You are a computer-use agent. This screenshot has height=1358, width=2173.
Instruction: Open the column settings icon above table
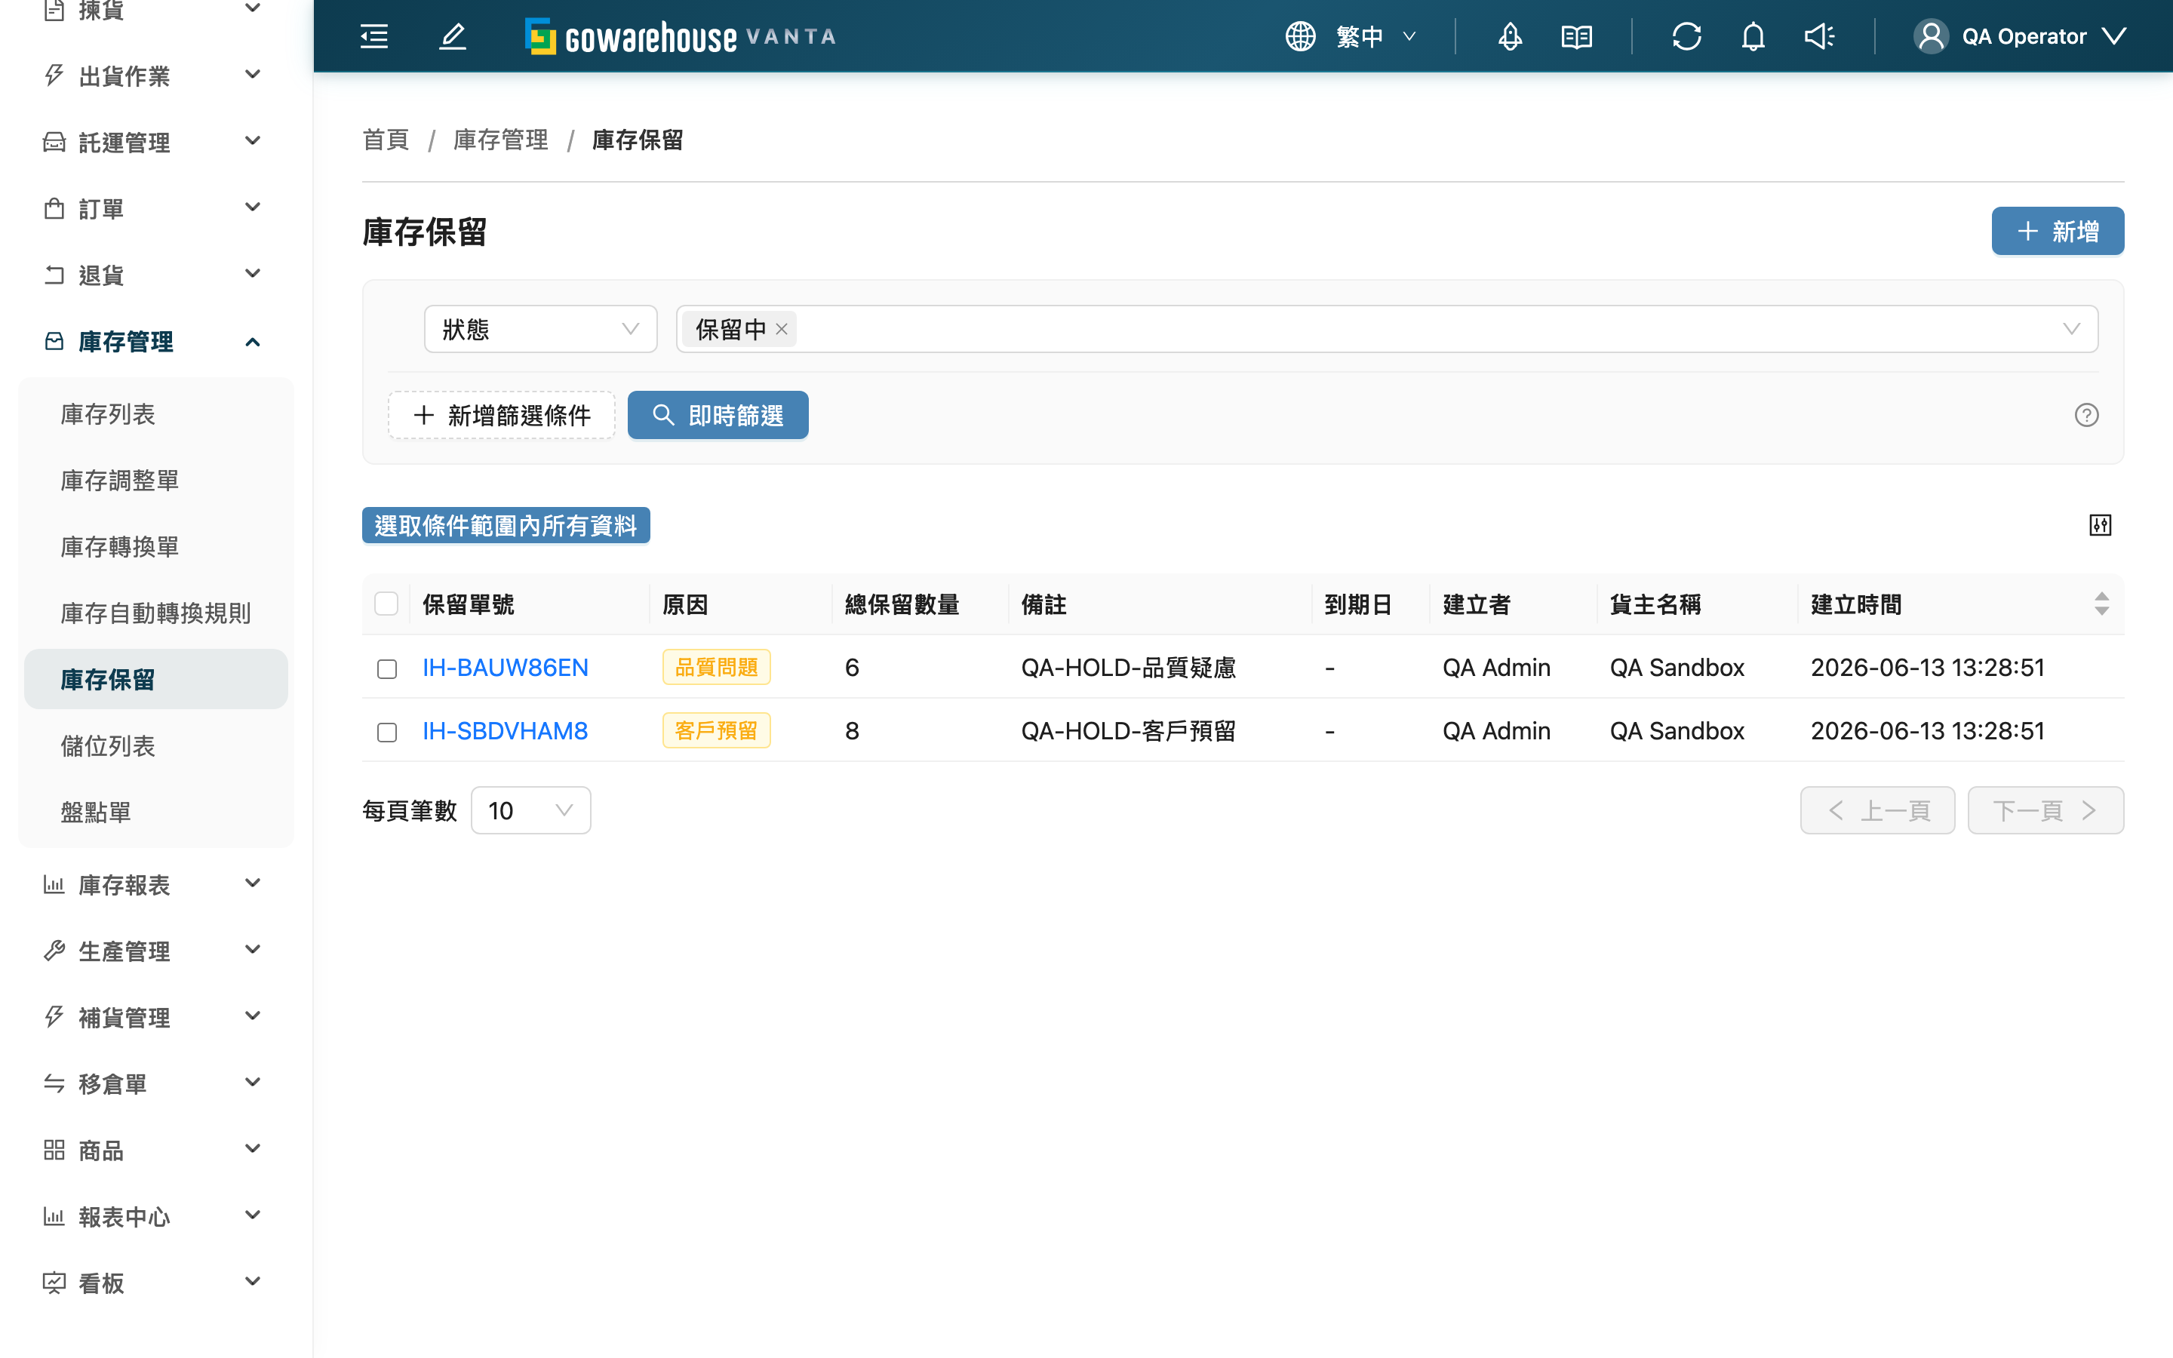tap(2101, 525)
